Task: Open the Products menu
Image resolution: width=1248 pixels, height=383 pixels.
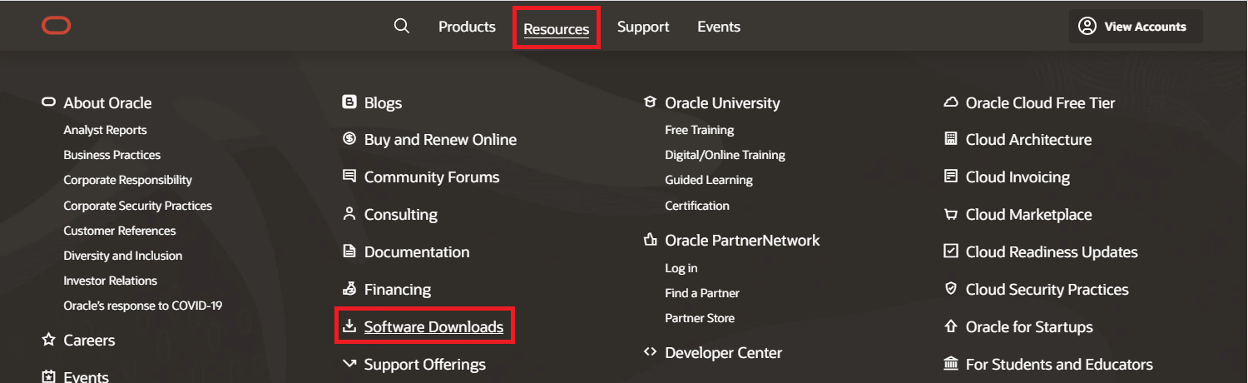Action: (467, 27)
